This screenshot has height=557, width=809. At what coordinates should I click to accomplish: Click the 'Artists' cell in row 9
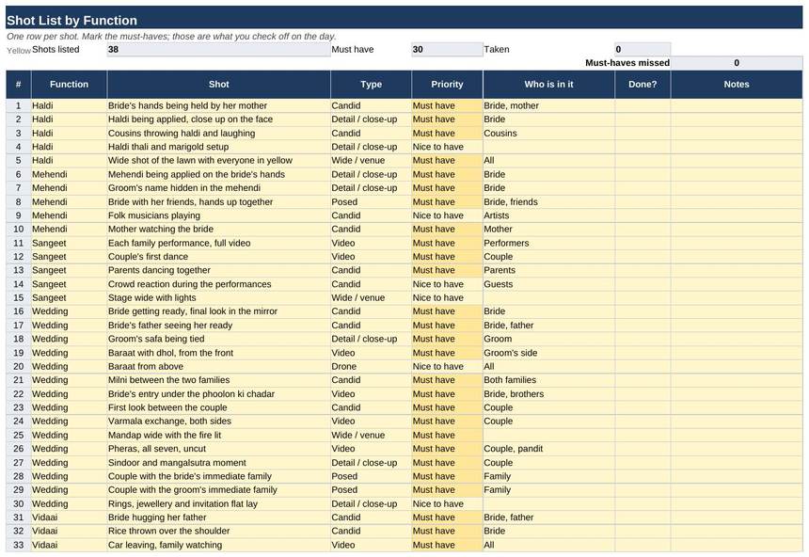(x=548, y=215)
